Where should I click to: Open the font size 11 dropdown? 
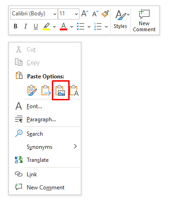coord(69,14)
